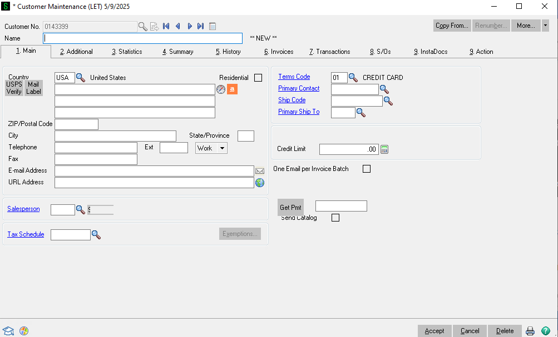Jump to the first customer record
Image resolution: width=558 pixels, height=337 pixels.
pyautogui.click(x=166, y=26)
